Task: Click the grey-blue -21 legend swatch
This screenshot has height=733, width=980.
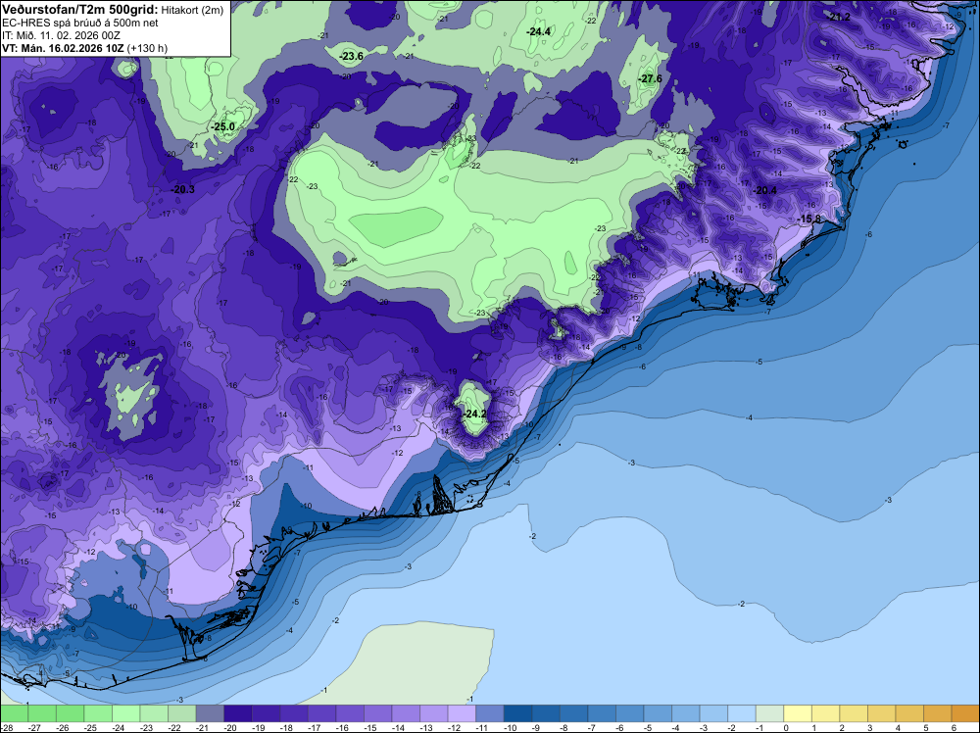Action: [210, 713]
